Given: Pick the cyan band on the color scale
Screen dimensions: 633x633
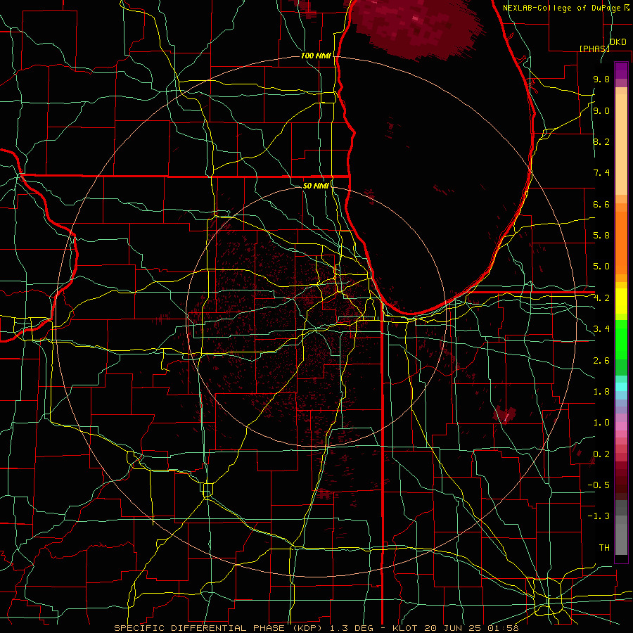Looking at the screenshot, I should click(621, 387).
